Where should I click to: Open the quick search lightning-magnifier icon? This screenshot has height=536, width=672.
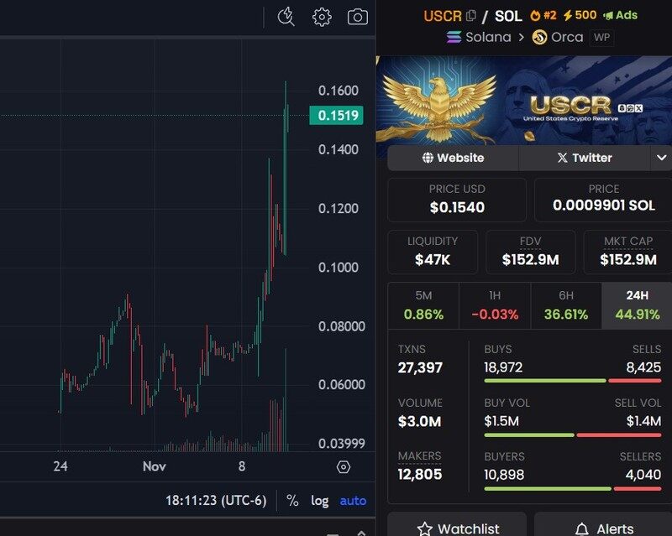[286, 17]
